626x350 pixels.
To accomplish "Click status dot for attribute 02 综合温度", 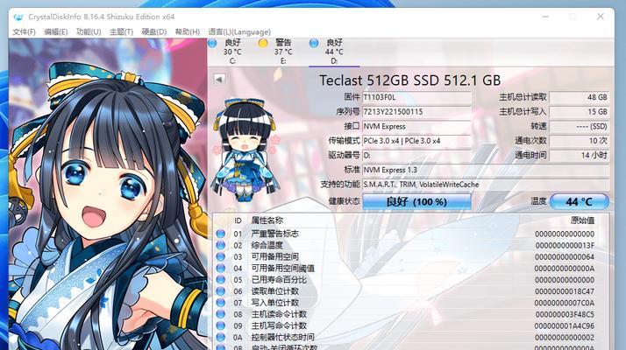I will coord(220,245).
